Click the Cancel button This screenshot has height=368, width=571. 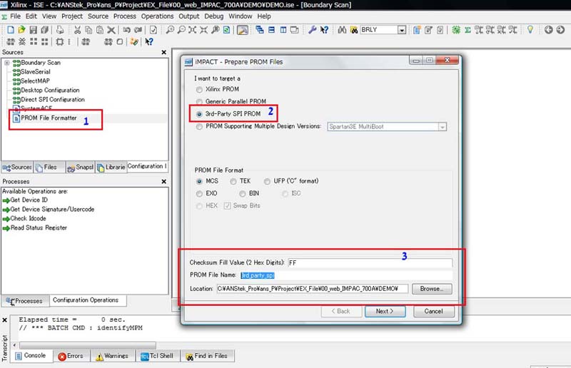click(x=434, y=311)
